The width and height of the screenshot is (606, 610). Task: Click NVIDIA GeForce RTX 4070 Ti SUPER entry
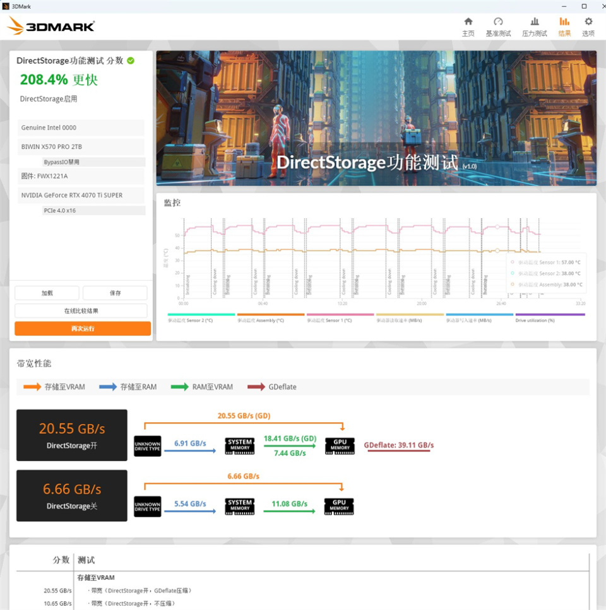point(81,195)
